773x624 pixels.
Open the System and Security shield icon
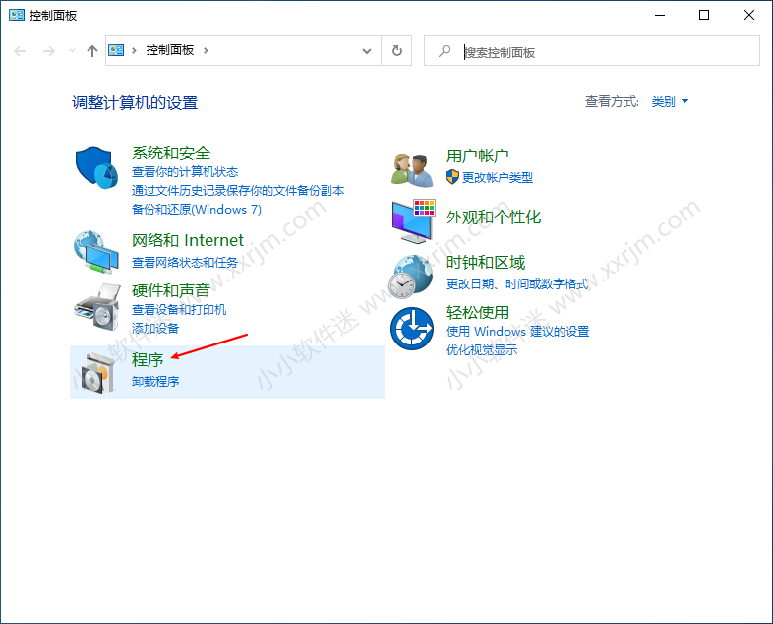96,168
